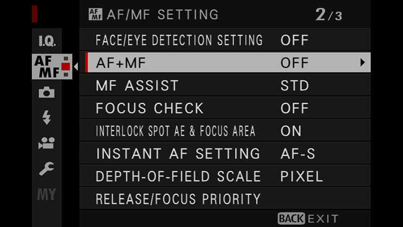
Task: Click the BACK button to exit
Action: click(291, 219)
